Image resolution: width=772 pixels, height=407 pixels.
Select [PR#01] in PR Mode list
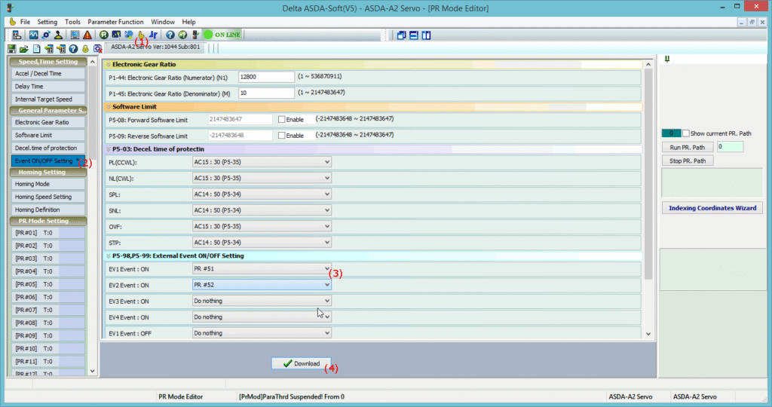pos(47,233)
